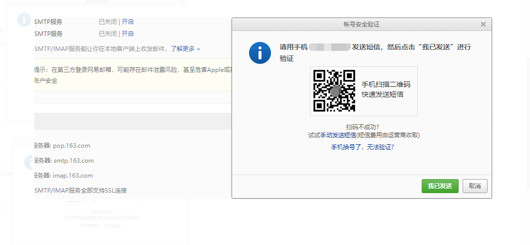
Task: Click the QR code image
Action: coord(335,91)
